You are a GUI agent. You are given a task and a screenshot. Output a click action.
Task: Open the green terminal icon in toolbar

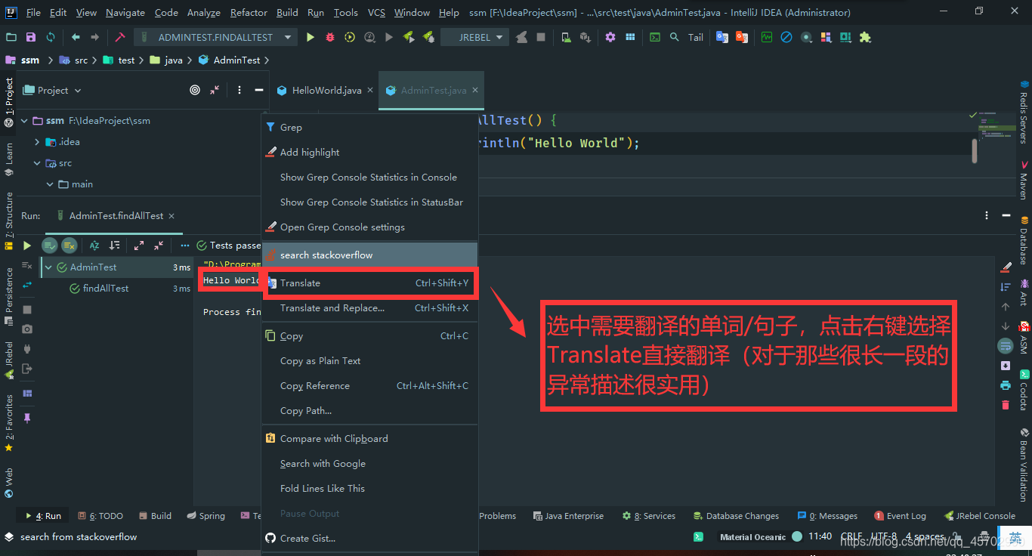click(x=655, y=37)
